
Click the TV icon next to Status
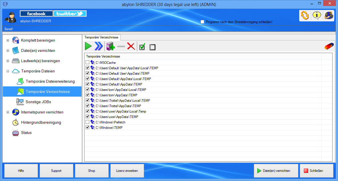(x=16, y=133)
